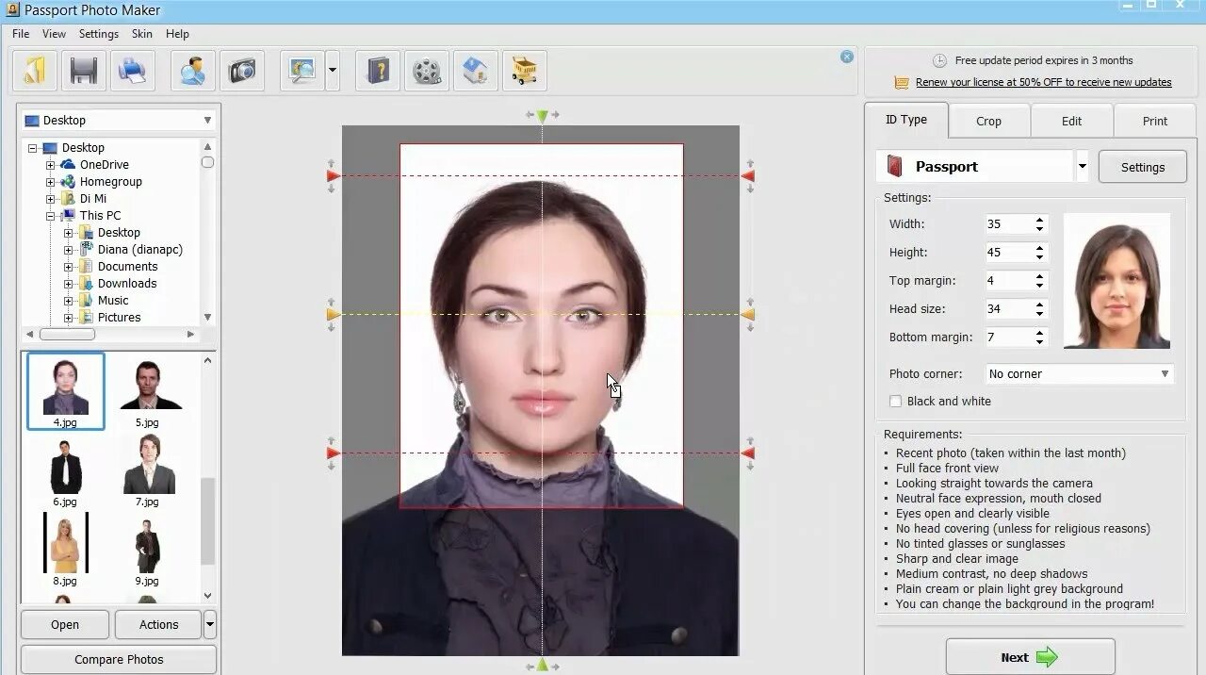Open the dropdown arrow beside the picture magnifier icon
This screenshot has width=1206, height=675.
pos(333,71)
